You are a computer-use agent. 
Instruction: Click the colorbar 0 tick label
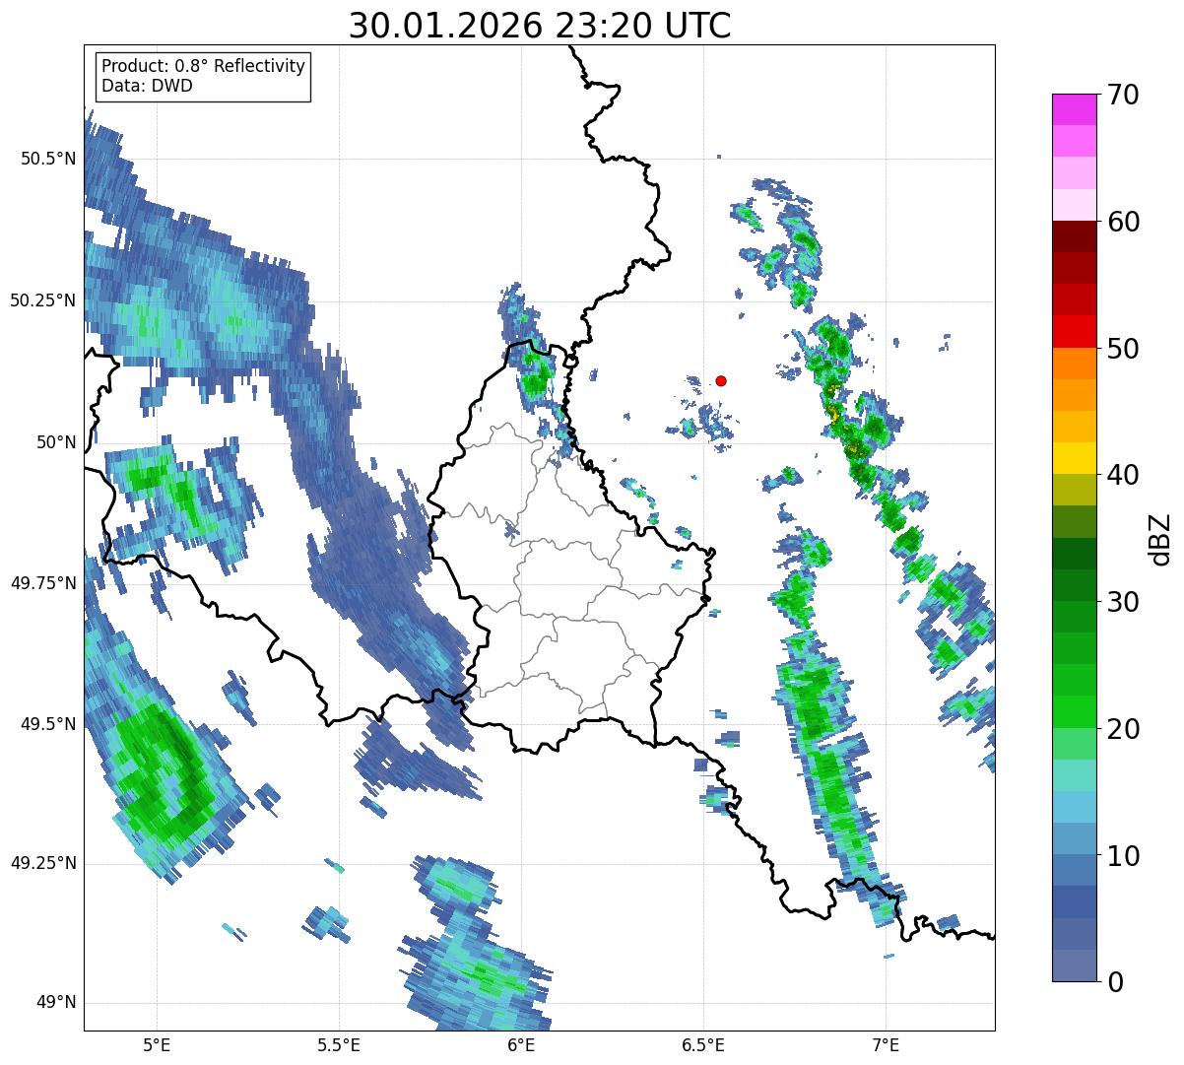1115,982
